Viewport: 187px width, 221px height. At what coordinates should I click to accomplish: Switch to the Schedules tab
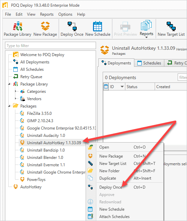149,63
